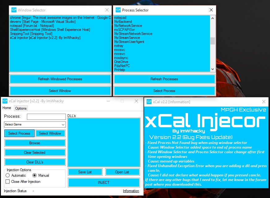Select nvSCPAPISvr in the process list
This screenshot has width=270, height=198.
(162, 30)
